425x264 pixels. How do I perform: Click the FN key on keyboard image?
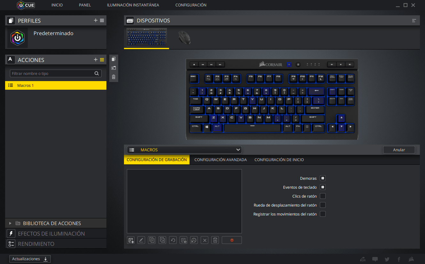[298, 128]
